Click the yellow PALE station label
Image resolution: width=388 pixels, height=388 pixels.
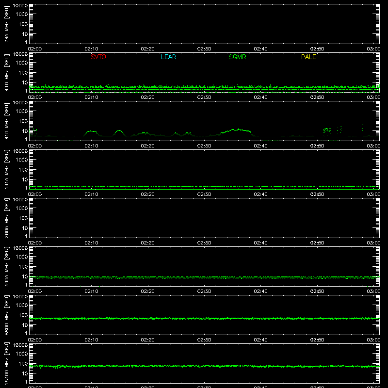(x=308, y=57)
